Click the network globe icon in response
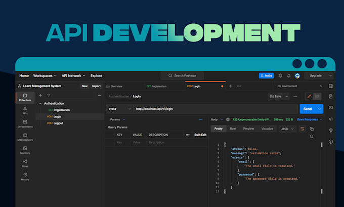Viewport: 344px width, 207px height. click(x=228, y=119)
